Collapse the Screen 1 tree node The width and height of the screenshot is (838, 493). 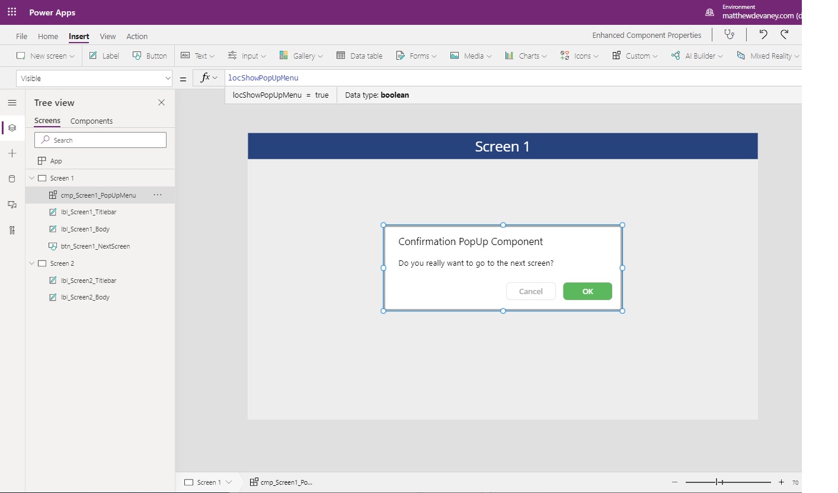point(31,178)
